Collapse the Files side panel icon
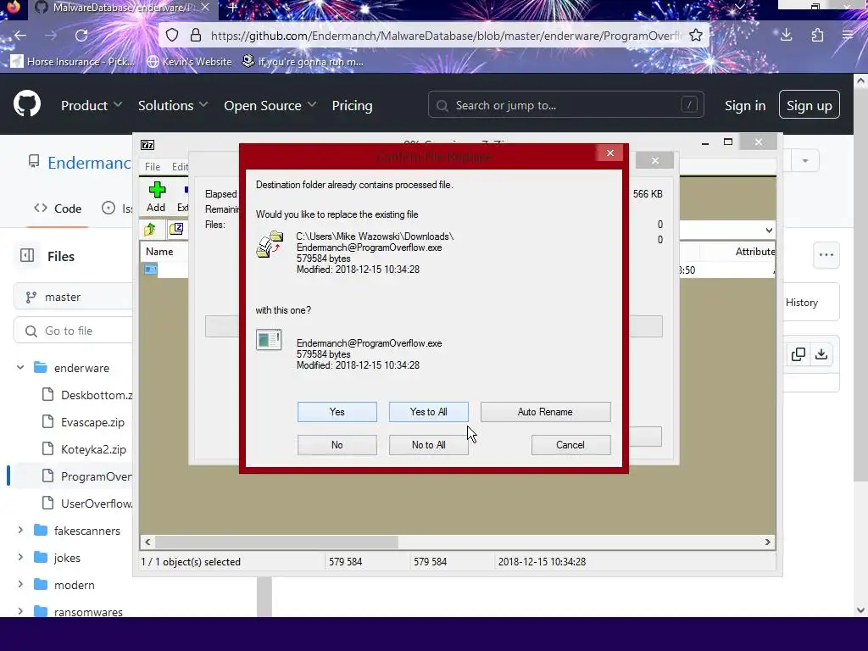 pyautogui.click(x=26, y=255)
